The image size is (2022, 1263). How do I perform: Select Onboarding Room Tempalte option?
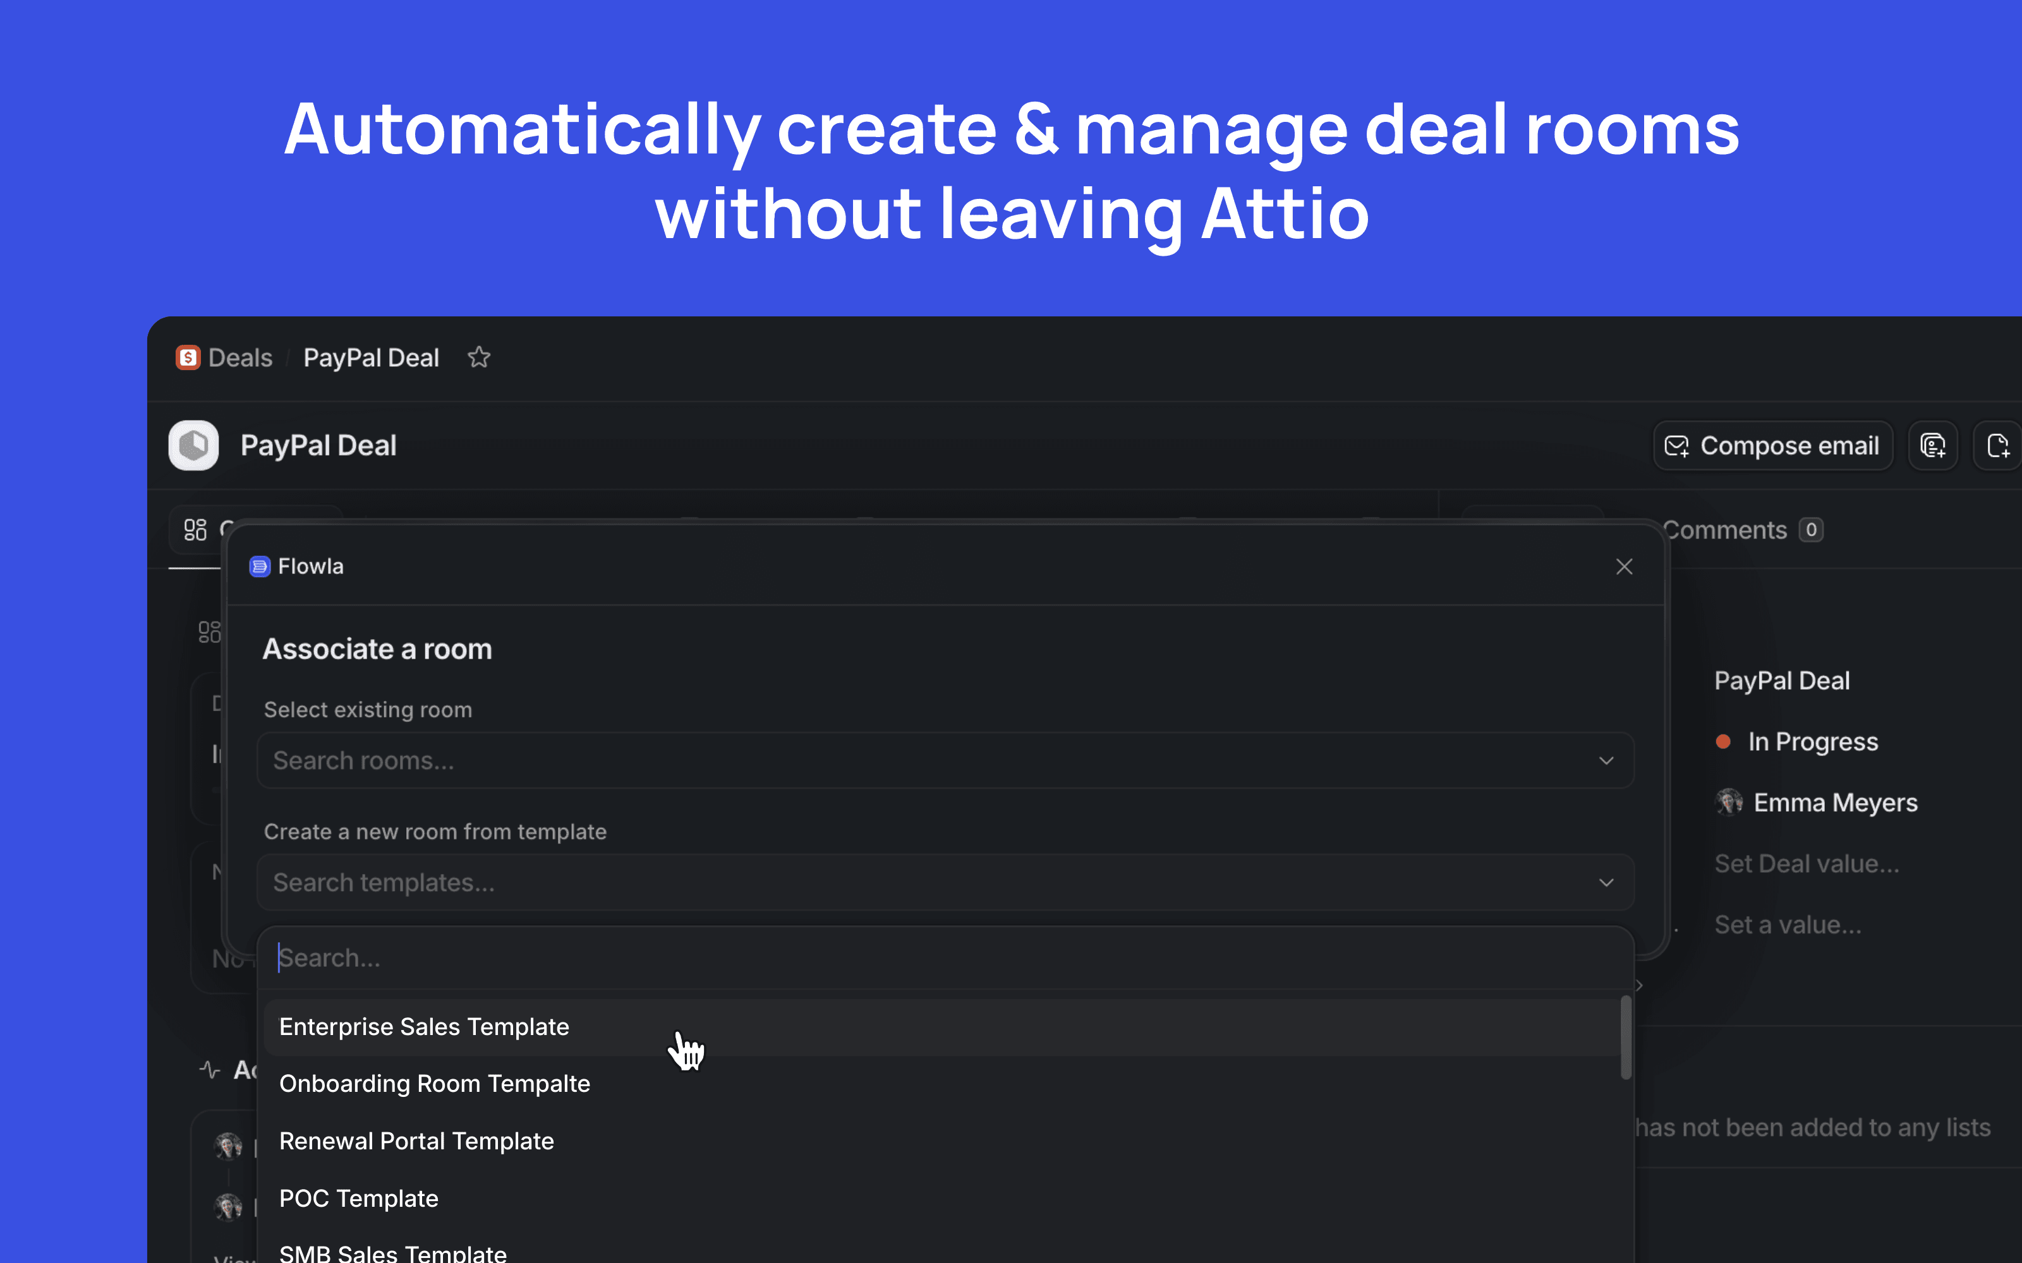pos(435,1084)
